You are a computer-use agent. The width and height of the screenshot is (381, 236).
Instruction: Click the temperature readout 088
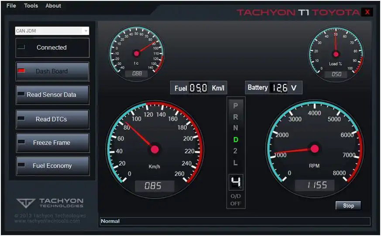(x=136, y=74)
